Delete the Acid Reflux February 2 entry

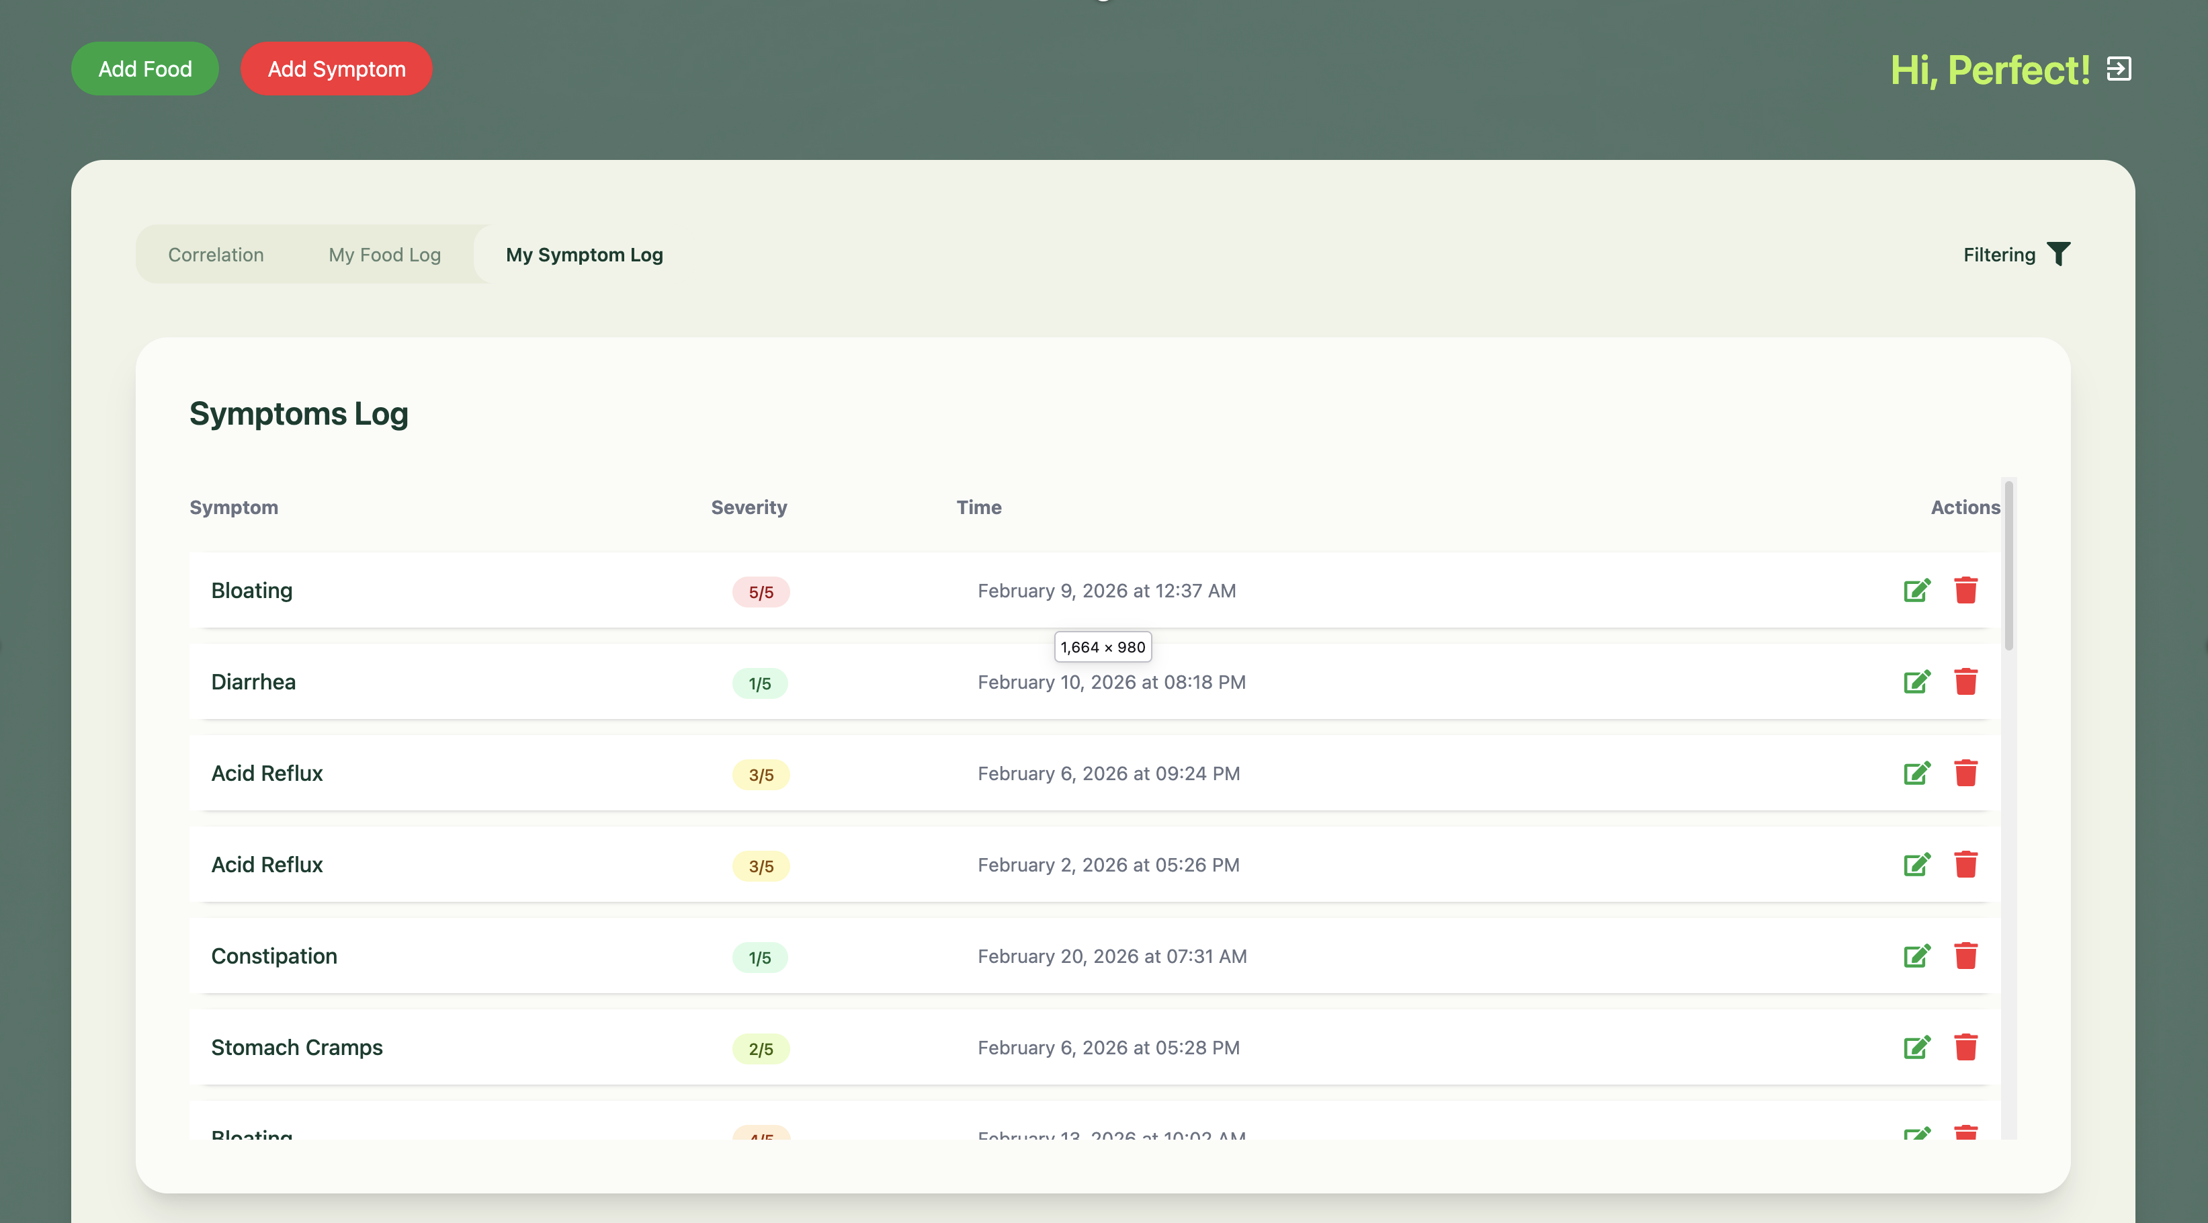(1965, 864)
